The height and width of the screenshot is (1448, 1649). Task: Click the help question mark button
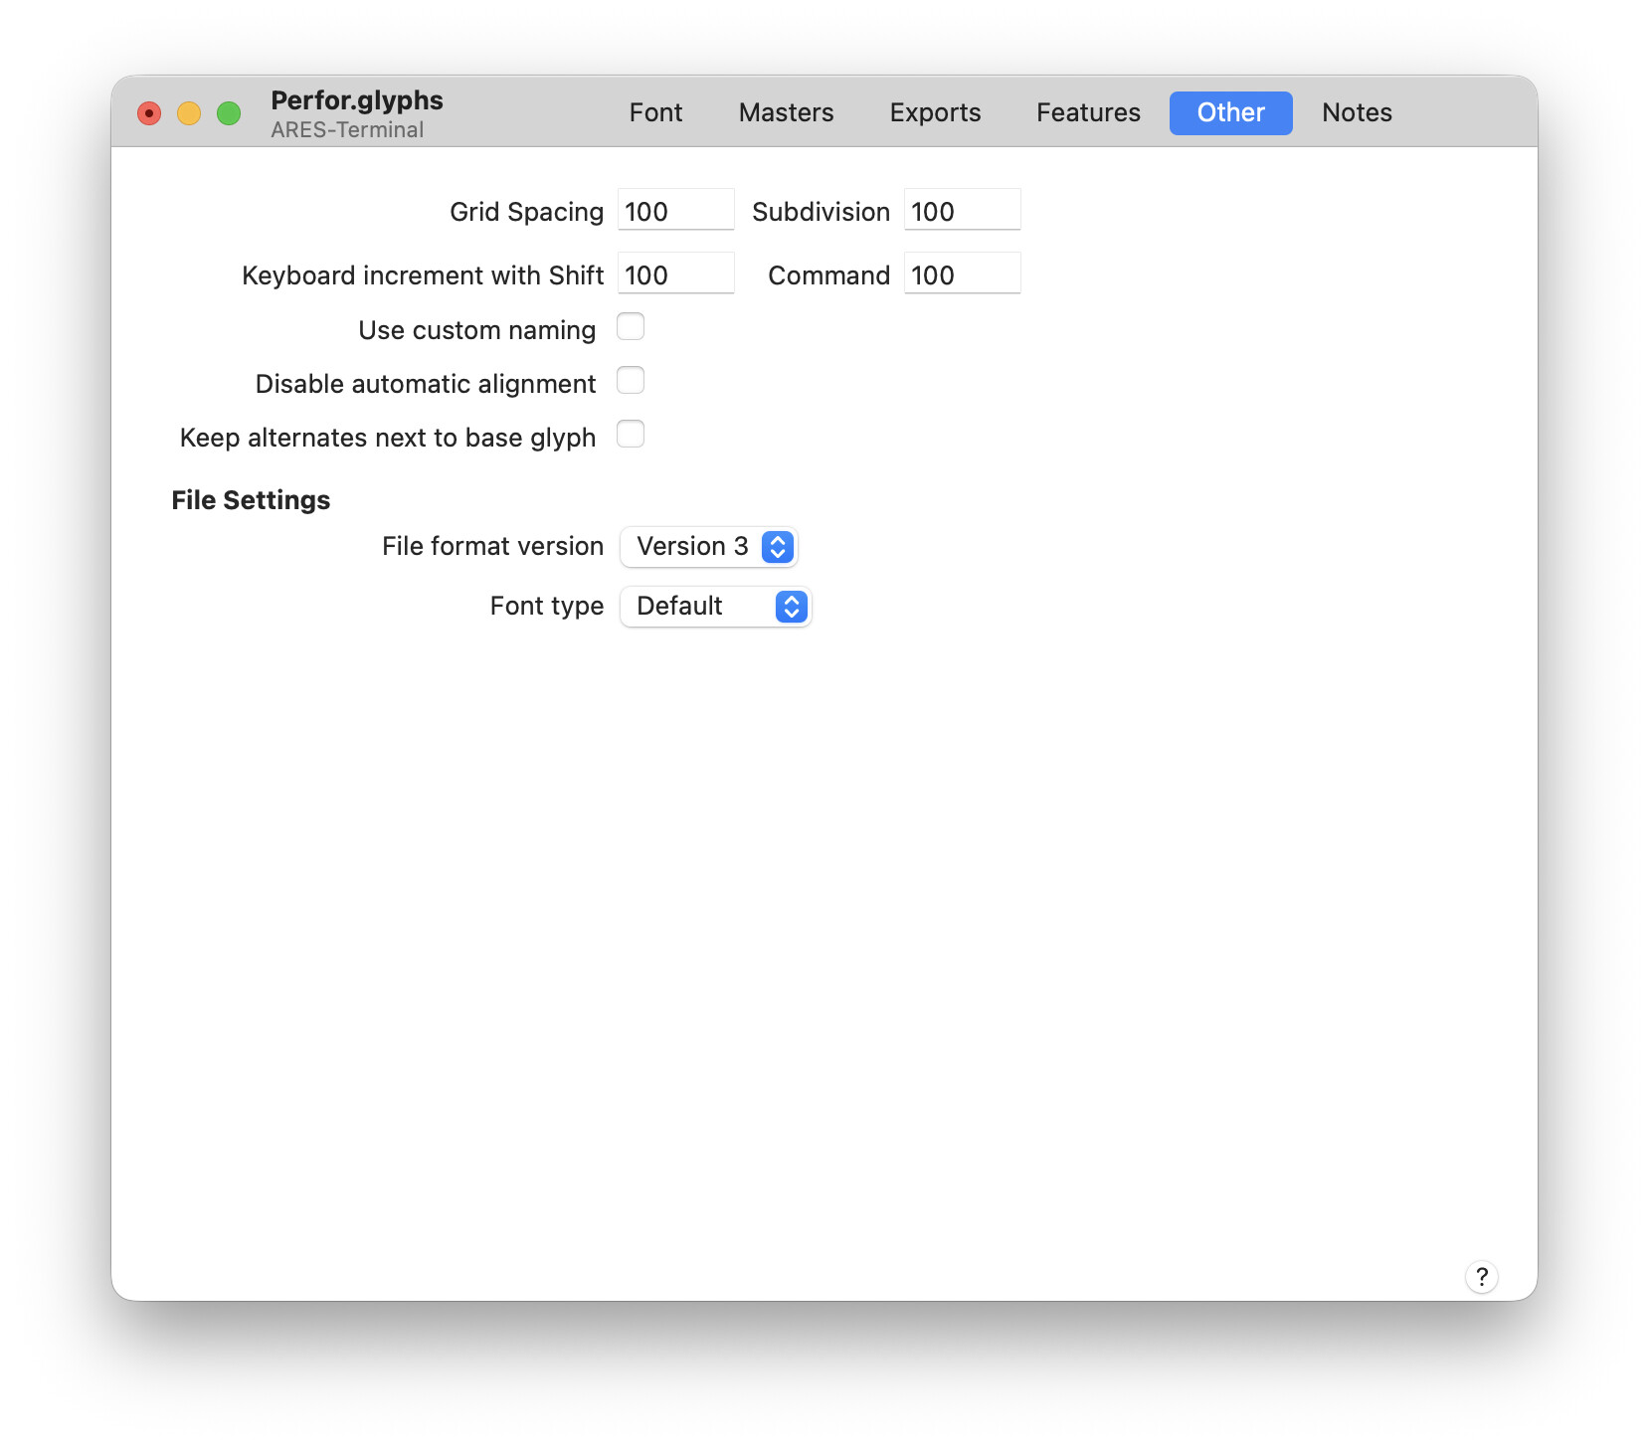pos(1481,1276)
